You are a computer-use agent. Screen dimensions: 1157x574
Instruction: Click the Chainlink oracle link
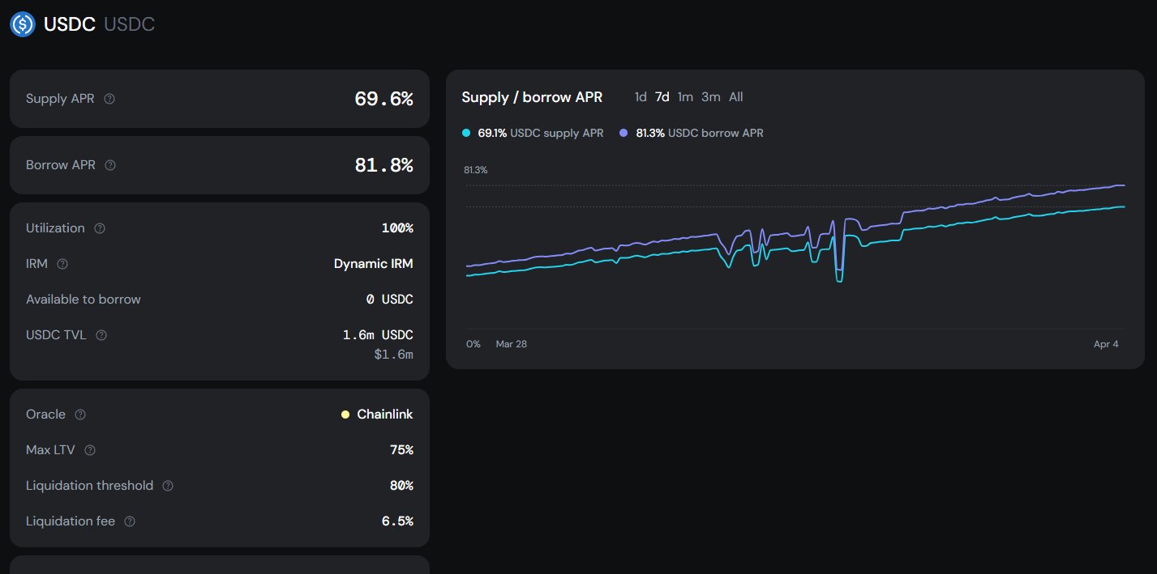click(385, 415)
